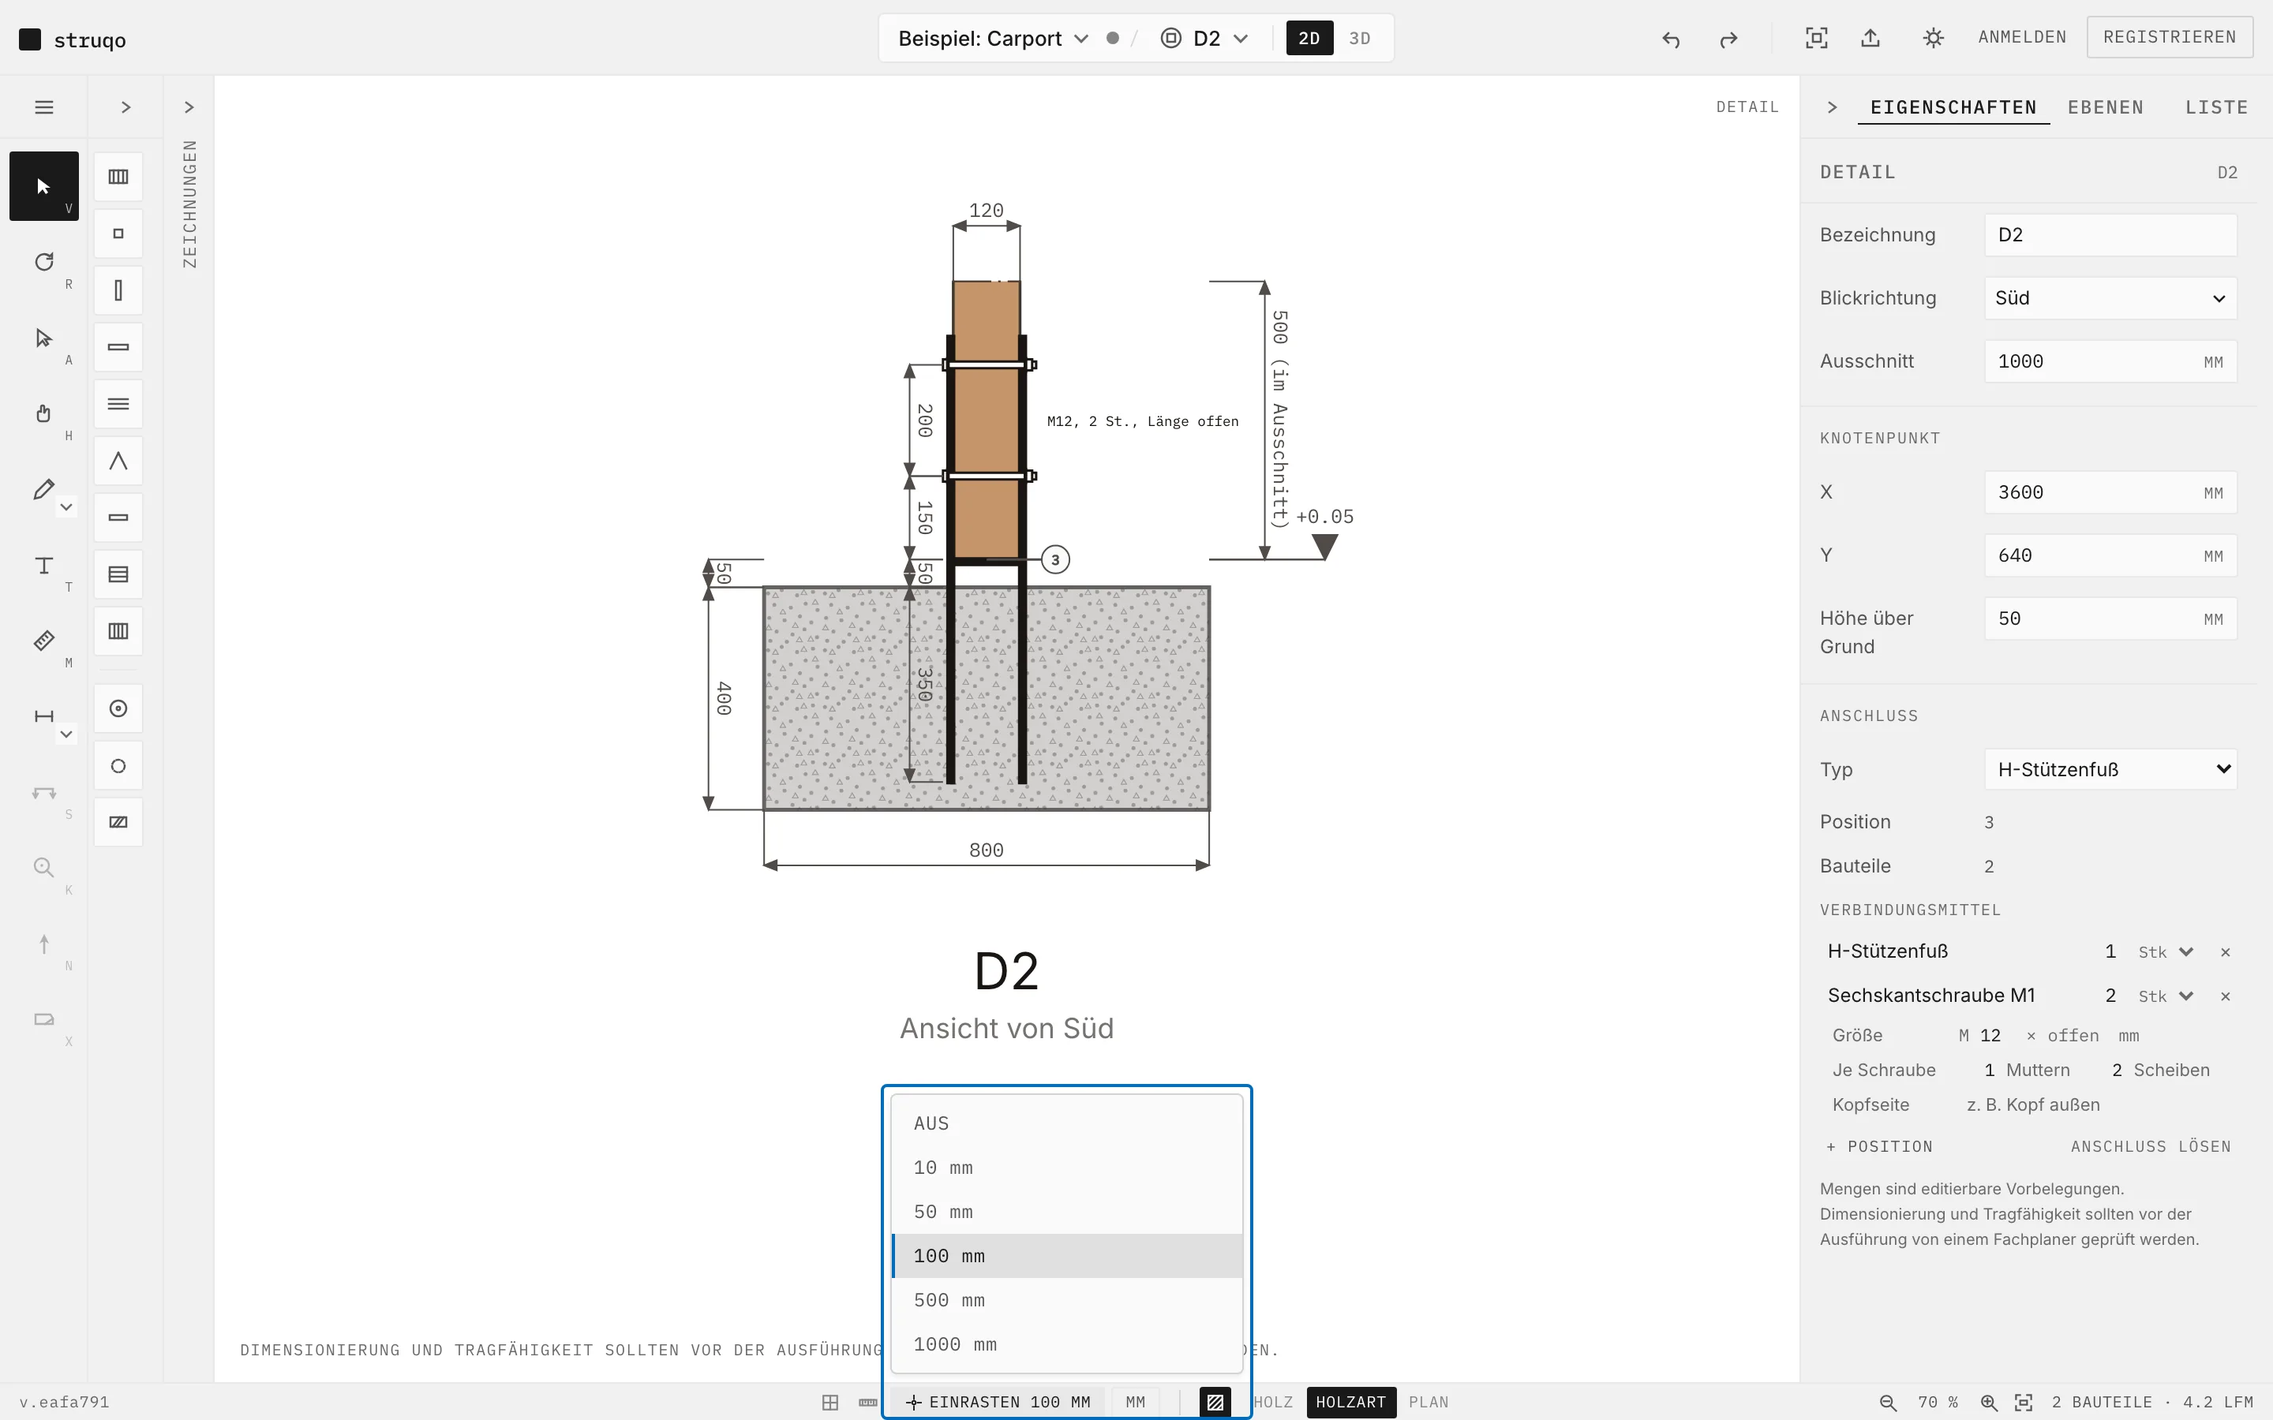Image resolution: width=2273 pixels, height=1420 pixels.
Task: Select the dimension line tool
Action: tap(43, 716)
